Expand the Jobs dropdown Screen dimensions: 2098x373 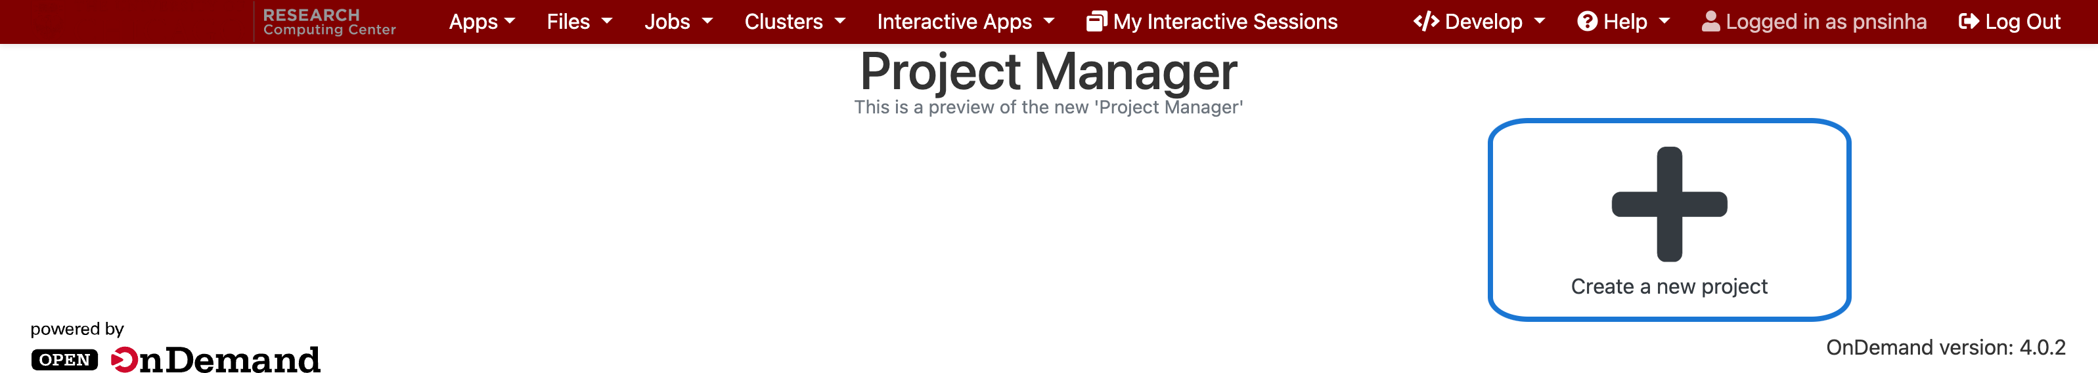tap(678, 22)
